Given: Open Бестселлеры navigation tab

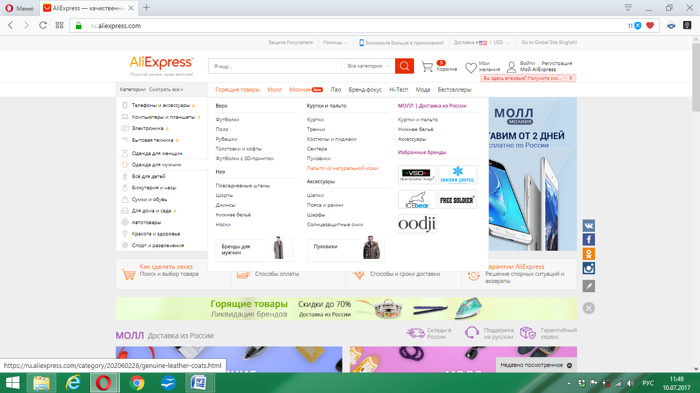Looking at the screenshot, I should pyautogui.click(x=455, y=90).
